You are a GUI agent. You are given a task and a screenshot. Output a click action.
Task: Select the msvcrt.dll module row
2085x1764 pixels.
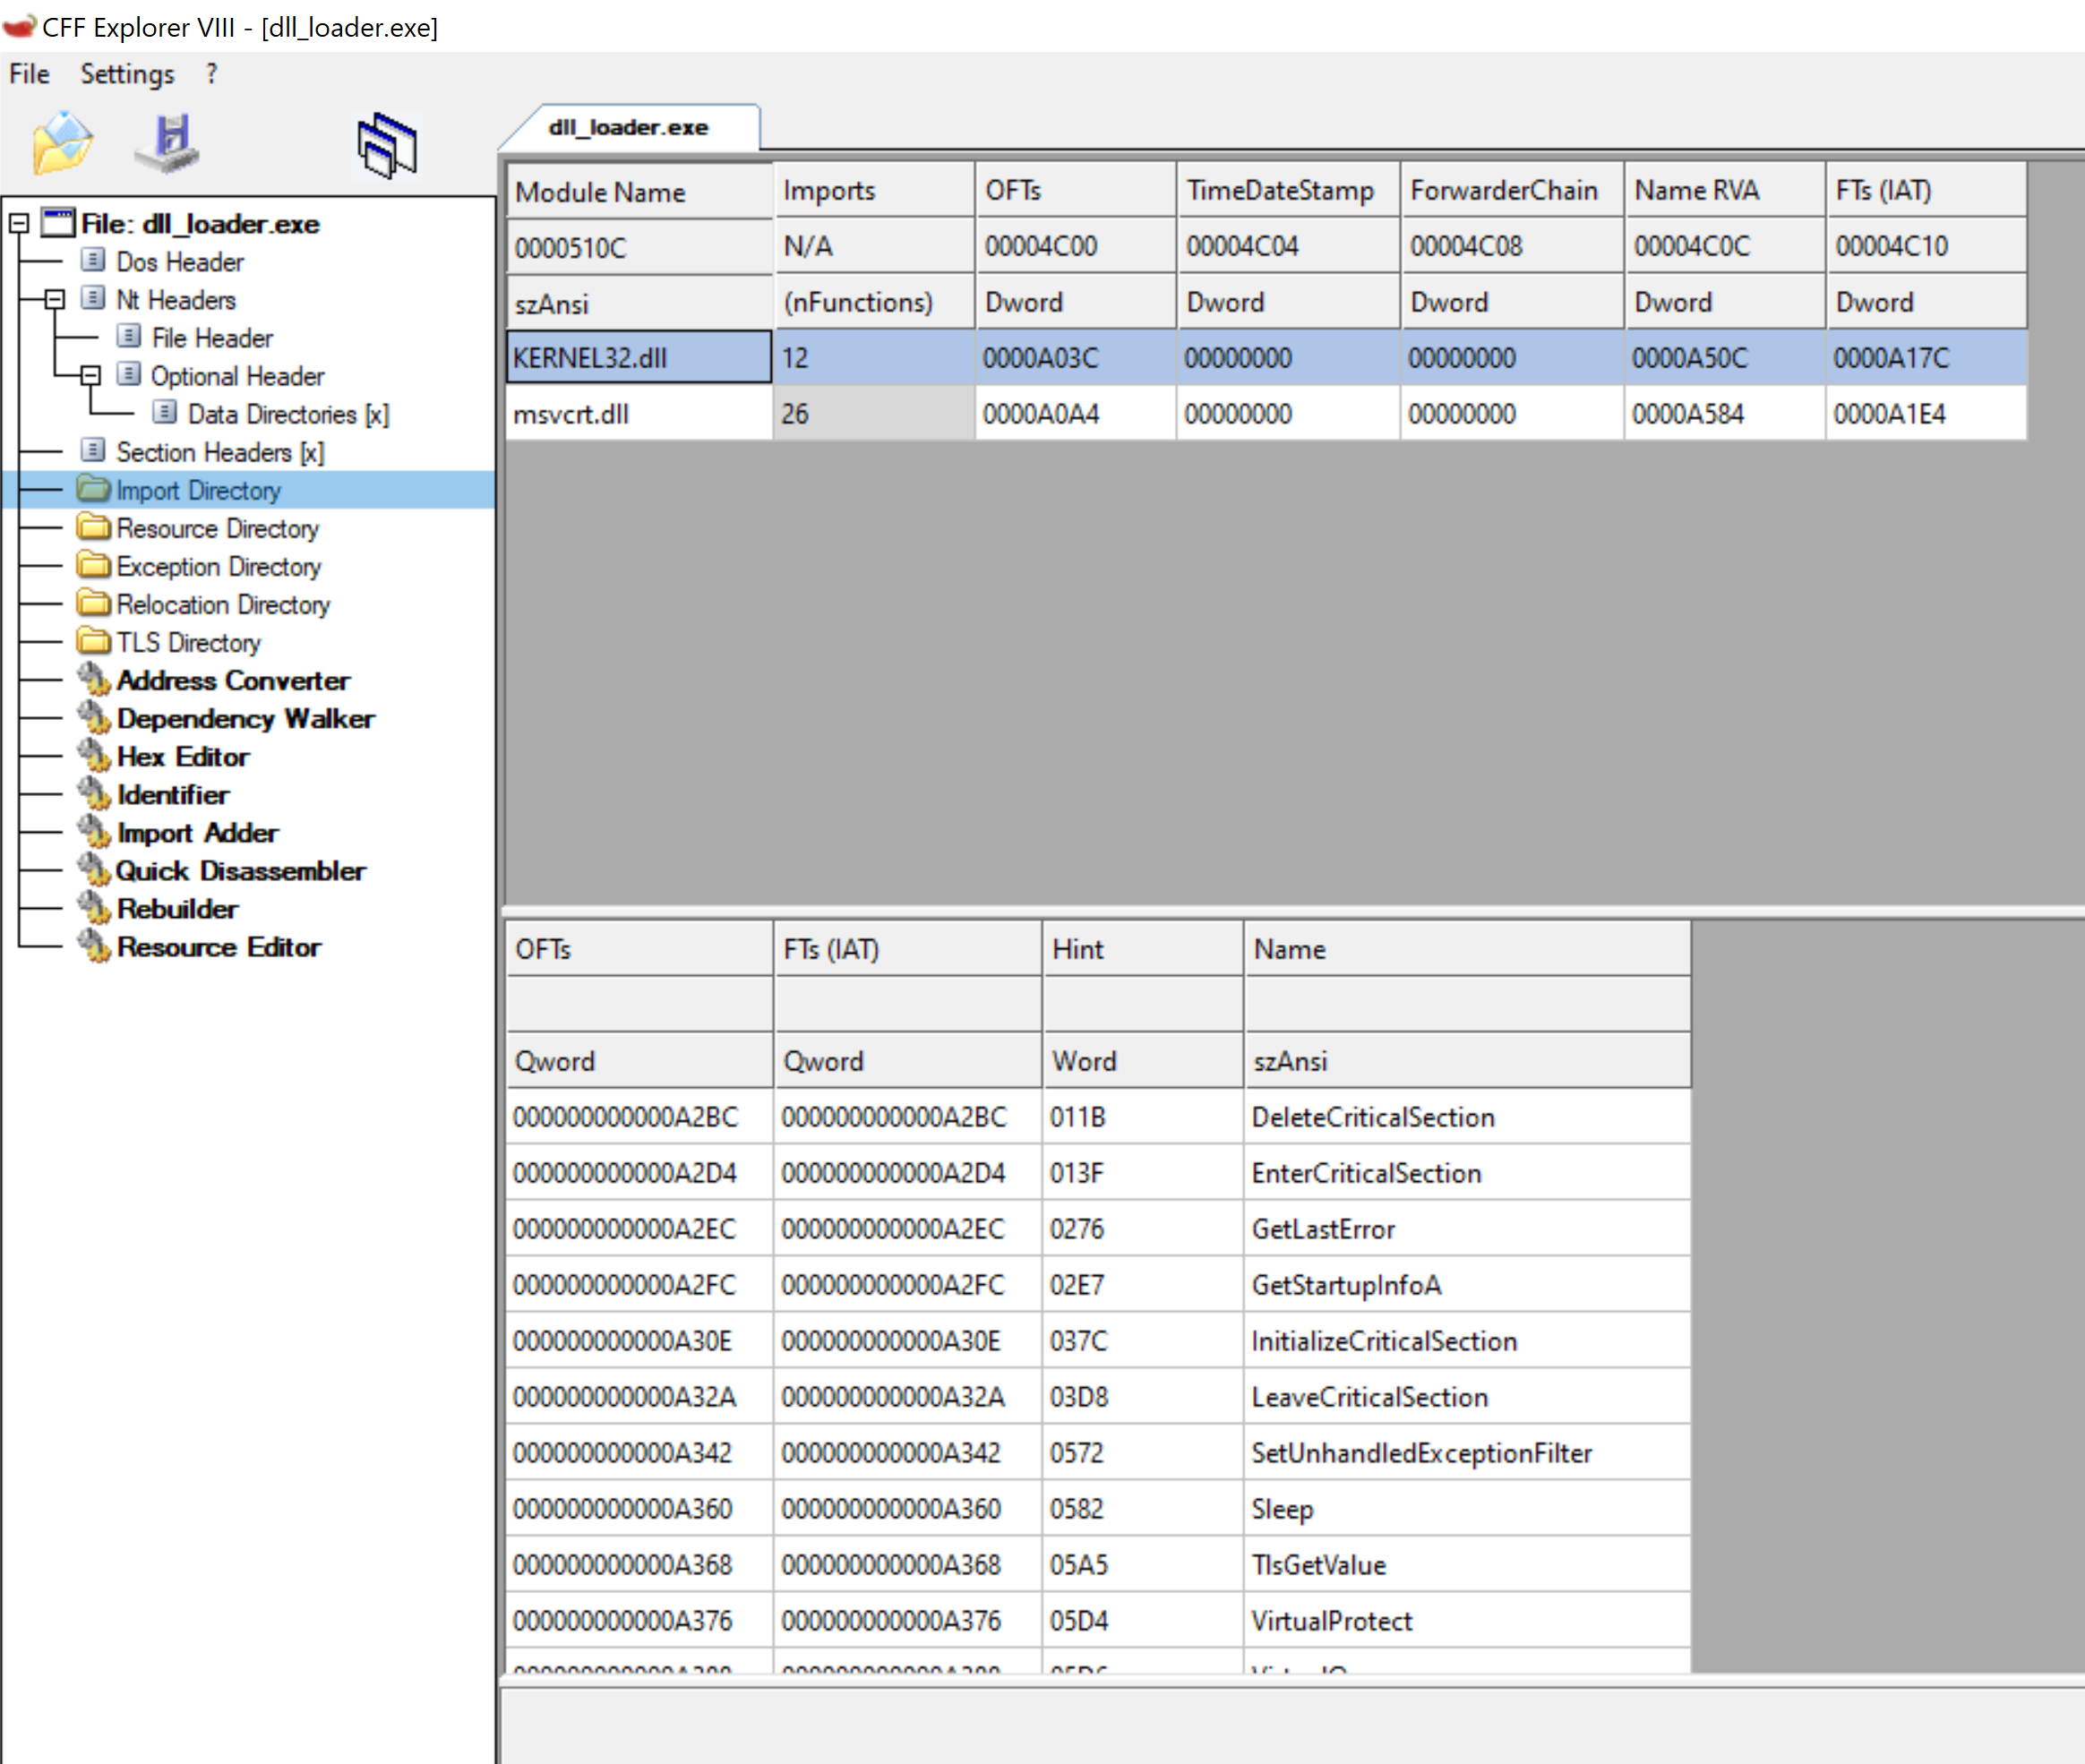(571, 414)
